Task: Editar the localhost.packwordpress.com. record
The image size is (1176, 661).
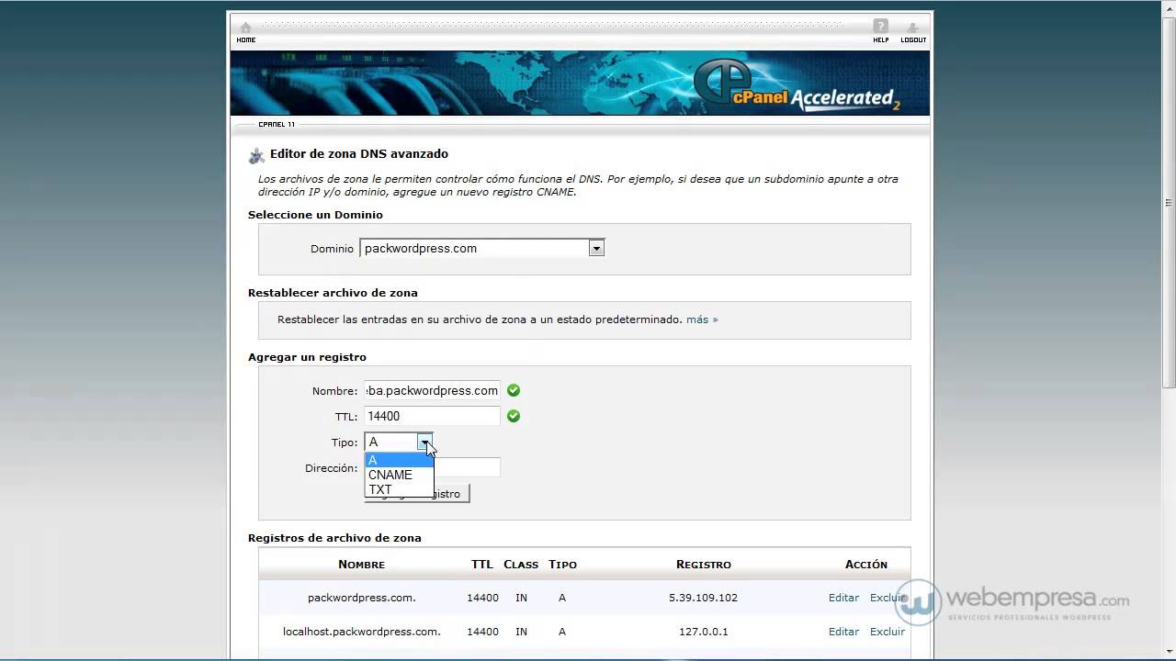Action: pos(843,632)
